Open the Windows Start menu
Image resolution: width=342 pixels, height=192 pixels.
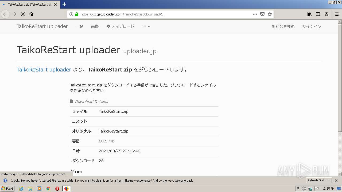(x=7, y=188)
